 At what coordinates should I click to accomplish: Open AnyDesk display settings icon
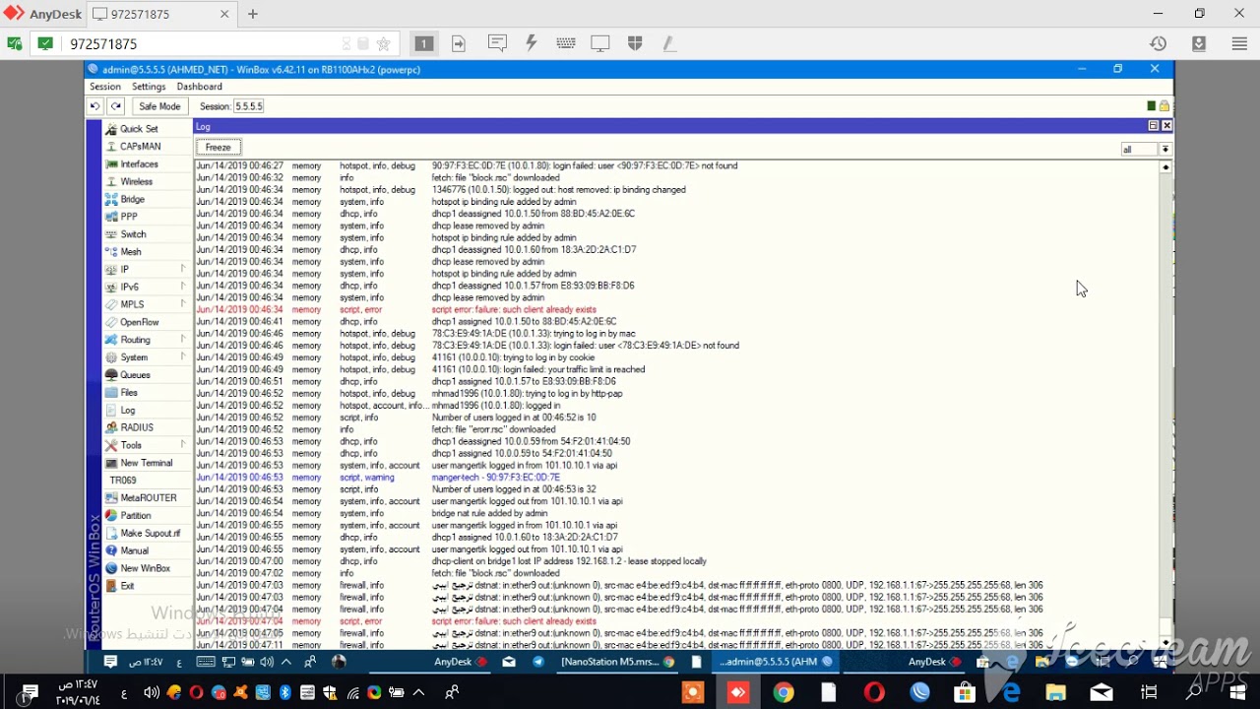(x=600, y=43)
